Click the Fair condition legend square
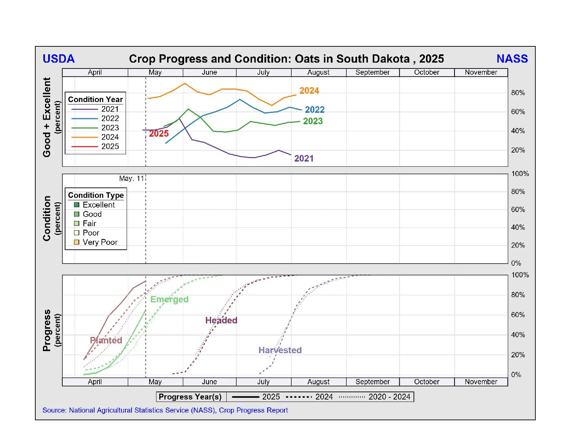 [x=76, y=223]
